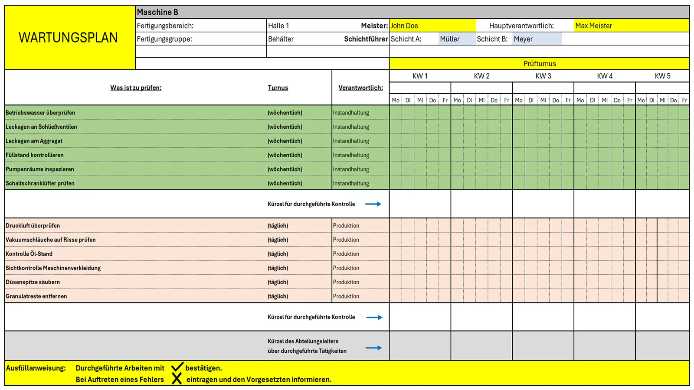Click the 'Was ist zu prüfen:' heading
This screenshot has height=390, width=694.
pyautogui.click(x=136, y=88)
